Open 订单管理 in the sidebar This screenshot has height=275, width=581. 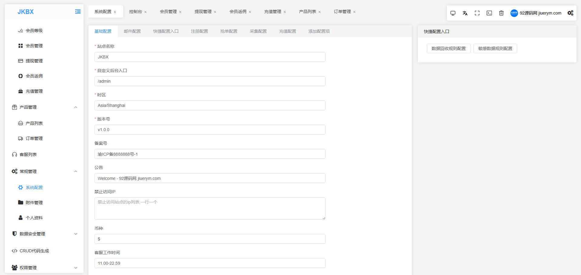coord(34,138)
